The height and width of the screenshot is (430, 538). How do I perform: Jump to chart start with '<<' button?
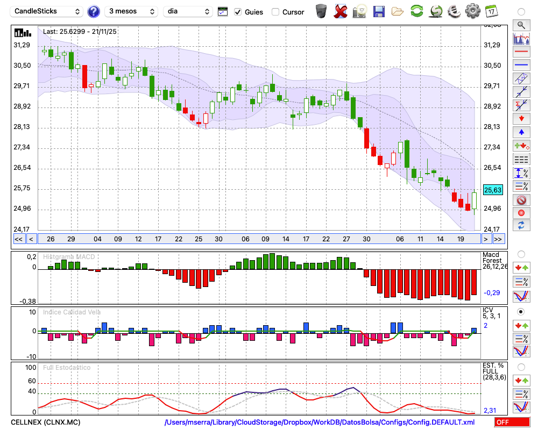point(19,239)
